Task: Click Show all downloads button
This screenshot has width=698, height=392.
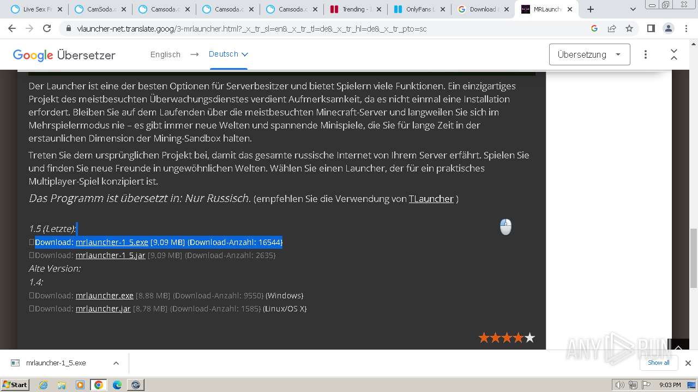Action: tap(659, 363)
